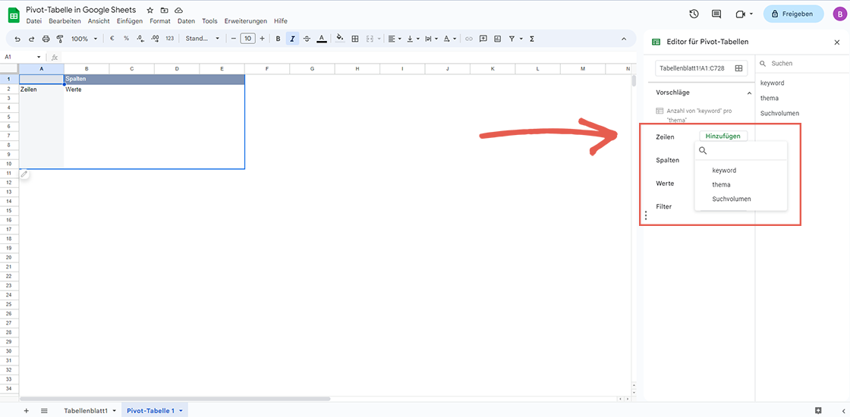Apply percent format with the % icon

click(126, 39)
